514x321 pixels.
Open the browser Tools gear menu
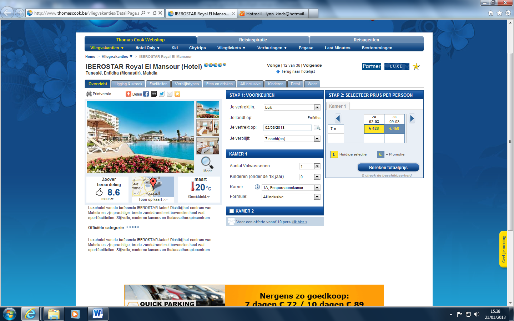508,13
